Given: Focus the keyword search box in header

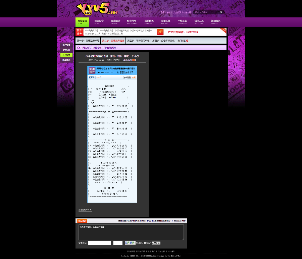Looking at the screenshot, I should point(206,12).
